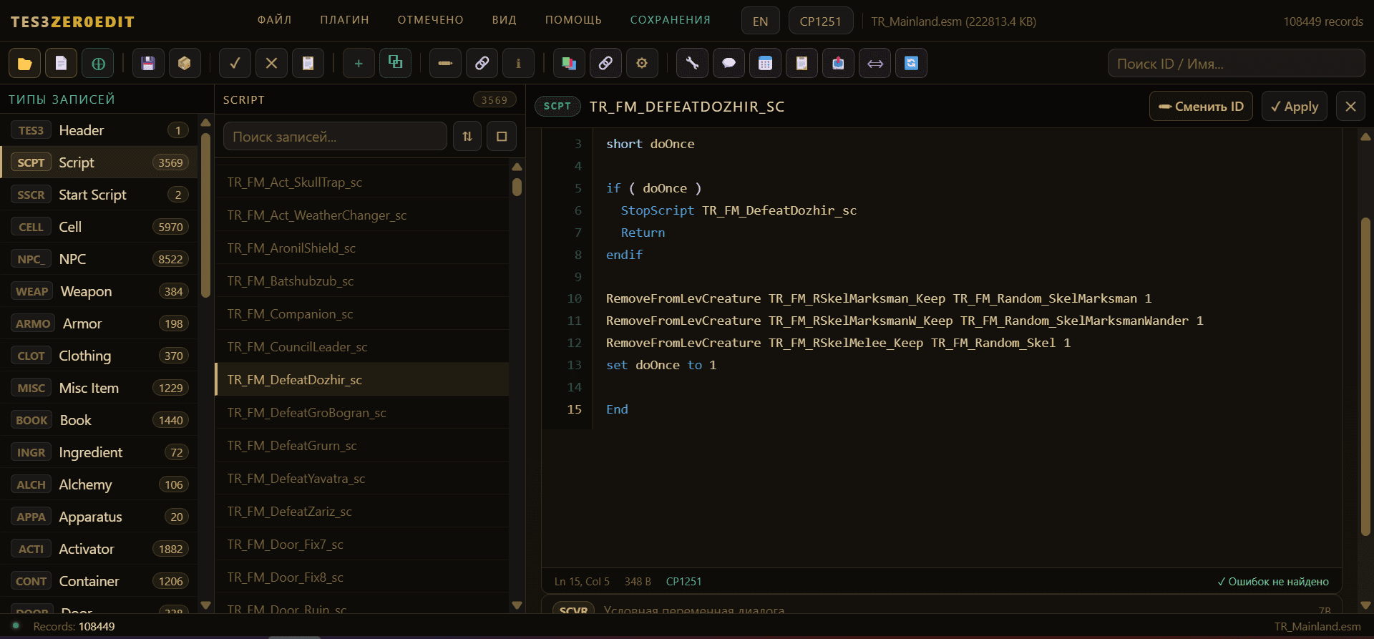Click the speech bubble dialogue icon
Screen dimensions: 1374x639
[x=729, y=64]
